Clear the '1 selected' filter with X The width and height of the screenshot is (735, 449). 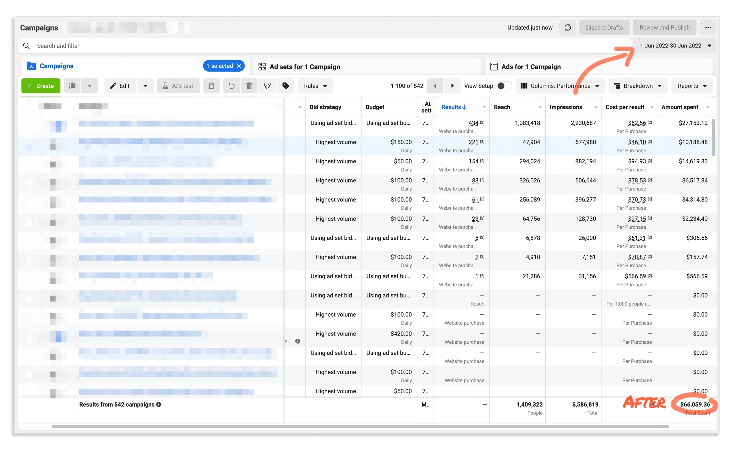pyautogui.click(x=239, y=66)
